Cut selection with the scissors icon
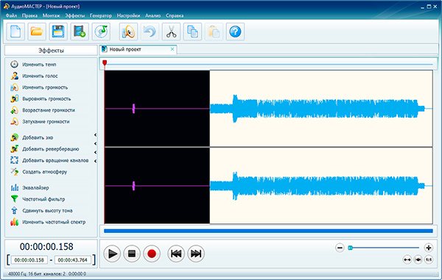This screenshot has height=280, width=442. point(171,32)
